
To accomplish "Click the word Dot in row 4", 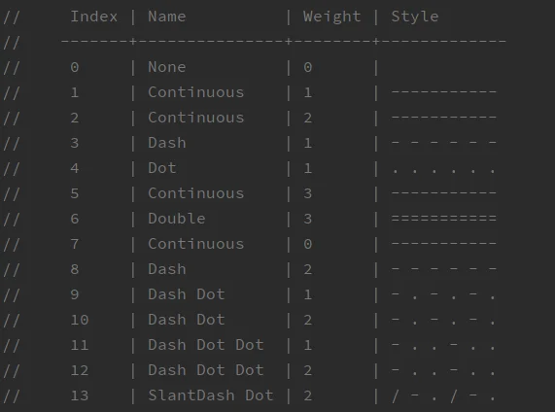I will (x=161, y=168).
